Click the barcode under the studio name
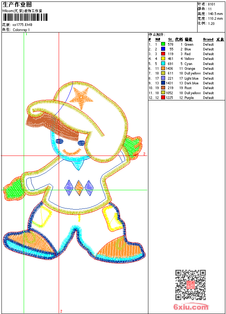The image size is (226, 314). [25, 18]
